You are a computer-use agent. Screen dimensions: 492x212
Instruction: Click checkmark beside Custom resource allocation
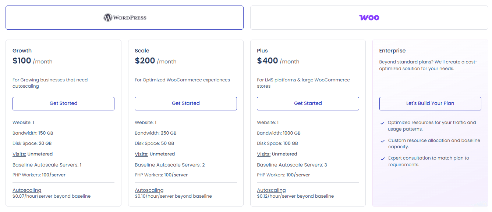click(x=383, y=141)
